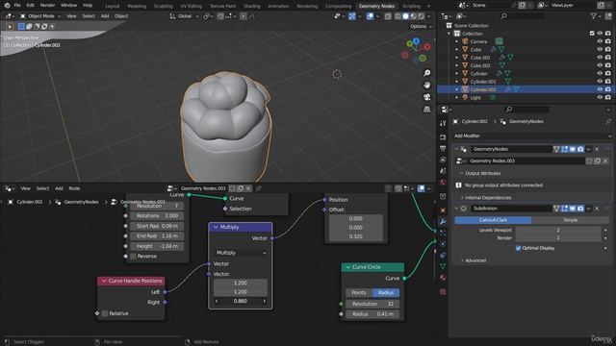Screen dimensions: 616x346
Task: Open the Multiply operation dropdown
Action: pos(241,253)
